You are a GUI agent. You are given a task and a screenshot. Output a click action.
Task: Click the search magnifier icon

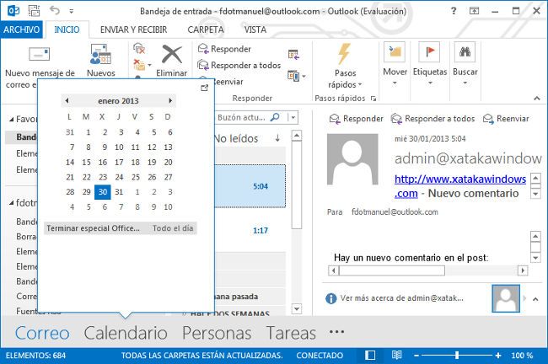[276, 117]
